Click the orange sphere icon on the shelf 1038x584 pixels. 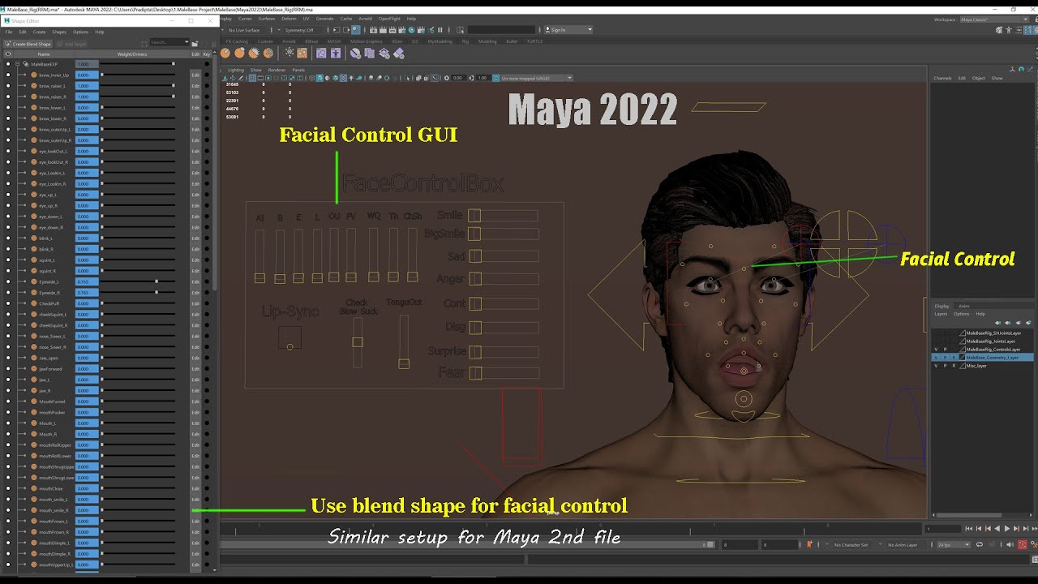[x=225, y=53]
